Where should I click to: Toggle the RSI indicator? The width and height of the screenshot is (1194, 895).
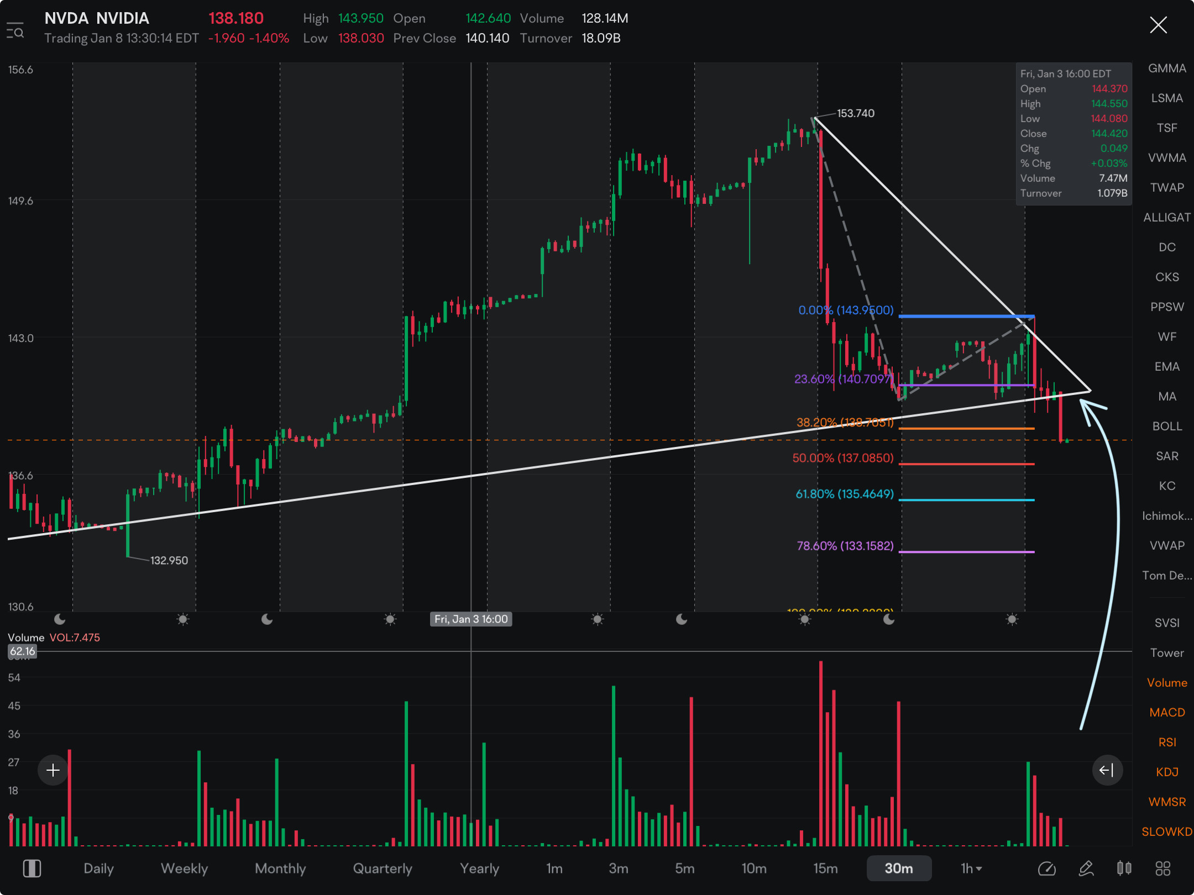click(1167, 743)
